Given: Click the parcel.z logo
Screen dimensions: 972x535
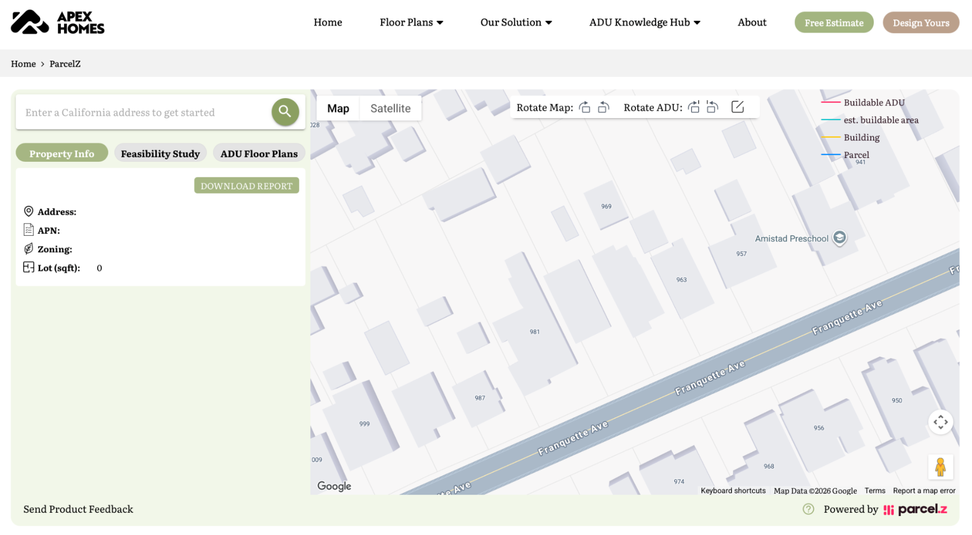Looking at the screenshot, I should (x=915, y=509).
